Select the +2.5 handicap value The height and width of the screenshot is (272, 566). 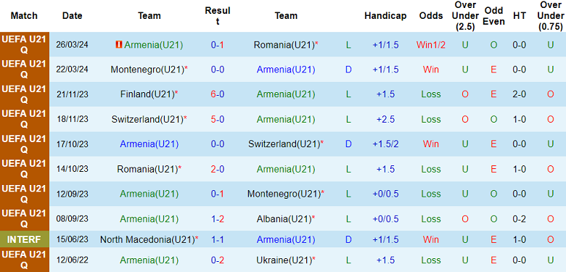pos(385,120)
